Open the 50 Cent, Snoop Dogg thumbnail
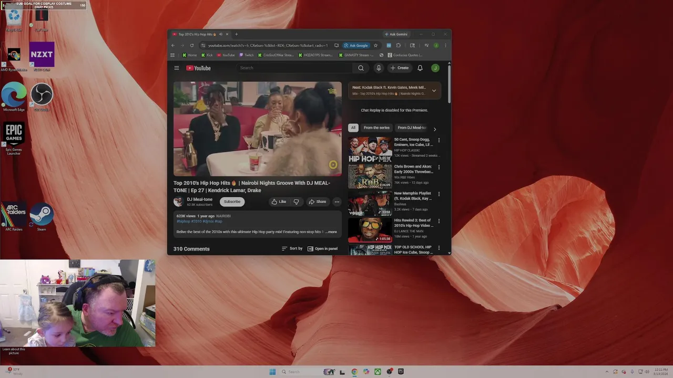 click(x=370, y=149)
